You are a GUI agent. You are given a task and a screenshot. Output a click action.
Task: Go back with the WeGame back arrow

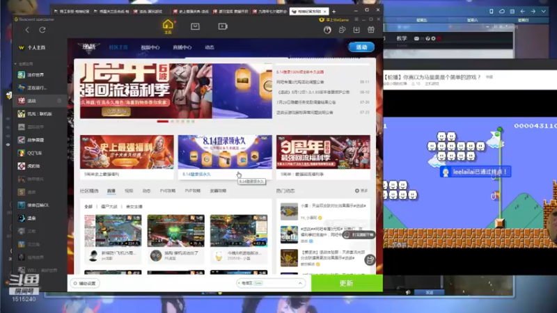27,30
